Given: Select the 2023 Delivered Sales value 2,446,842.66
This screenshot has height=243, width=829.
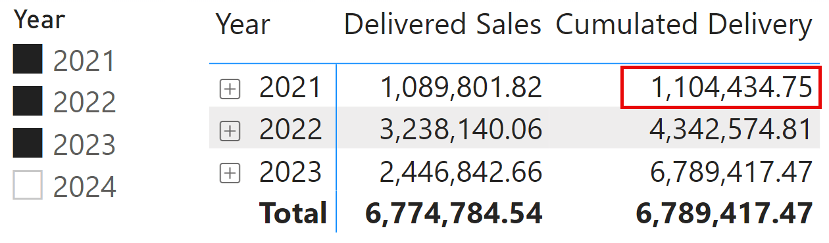Looking at the screenshot, I should tap(461, 172).
